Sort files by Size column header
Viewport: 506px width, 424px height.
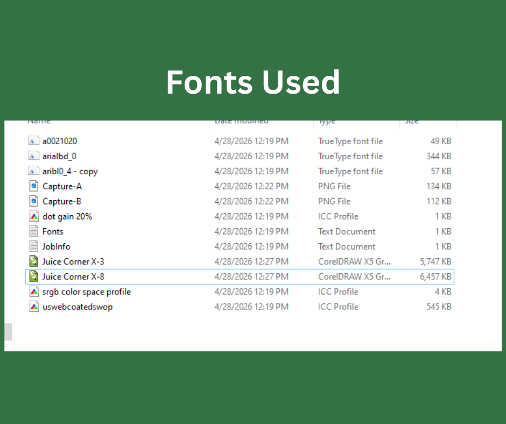pyautogui.click(x=411, y=122)
